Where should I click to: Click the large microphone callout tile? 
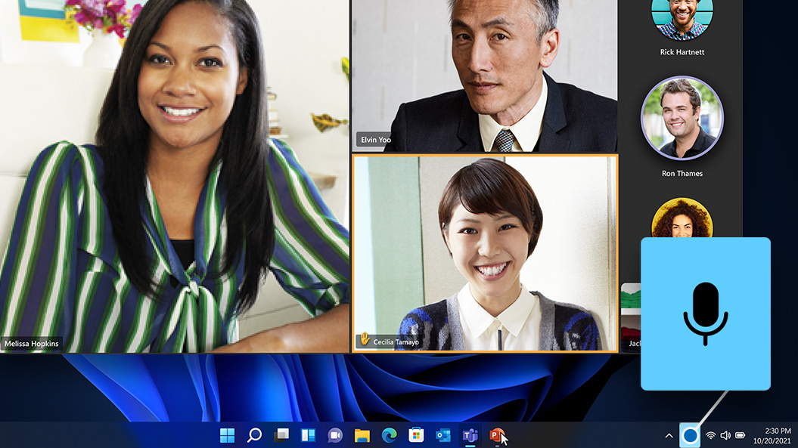pyautogui.click(x=705, y=314)
